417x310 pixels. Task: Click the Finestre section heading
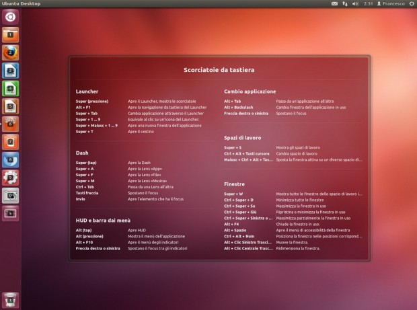(234, 184)
